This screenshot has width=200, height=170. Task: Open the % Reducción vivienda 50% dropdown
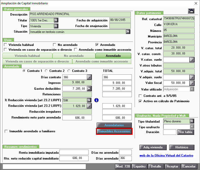tap(89, 100)
